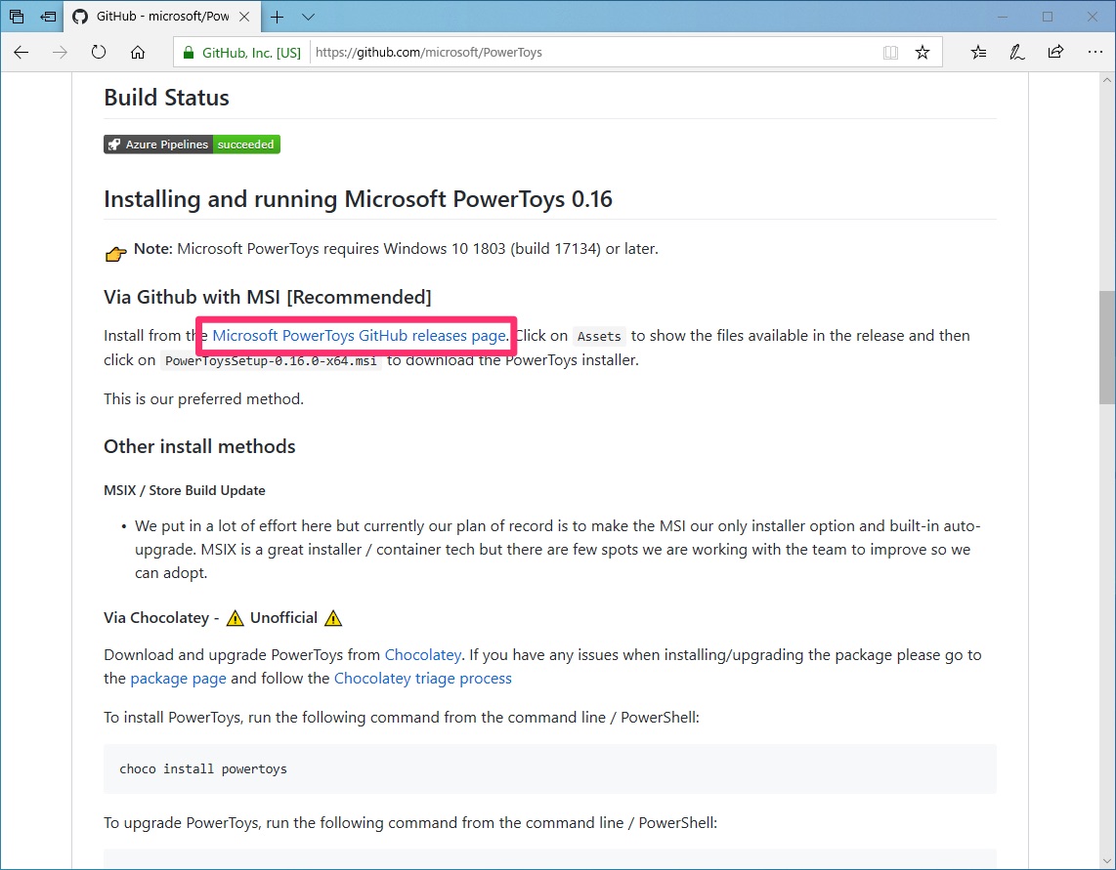Image resolution: width=1116 pixels, height=870 pixels.
Task: Click the MSIX / Store Build Update heading
Action: pyautogui.click(x=185, y=490)
